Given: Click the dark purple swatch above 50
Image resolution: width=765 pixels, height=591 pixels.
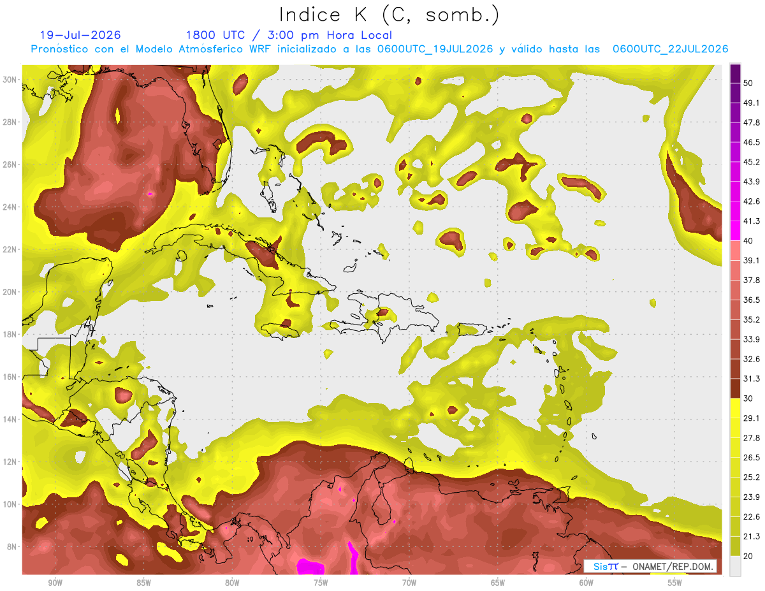Looking at the screenshot, I should [x=735, y=73].
